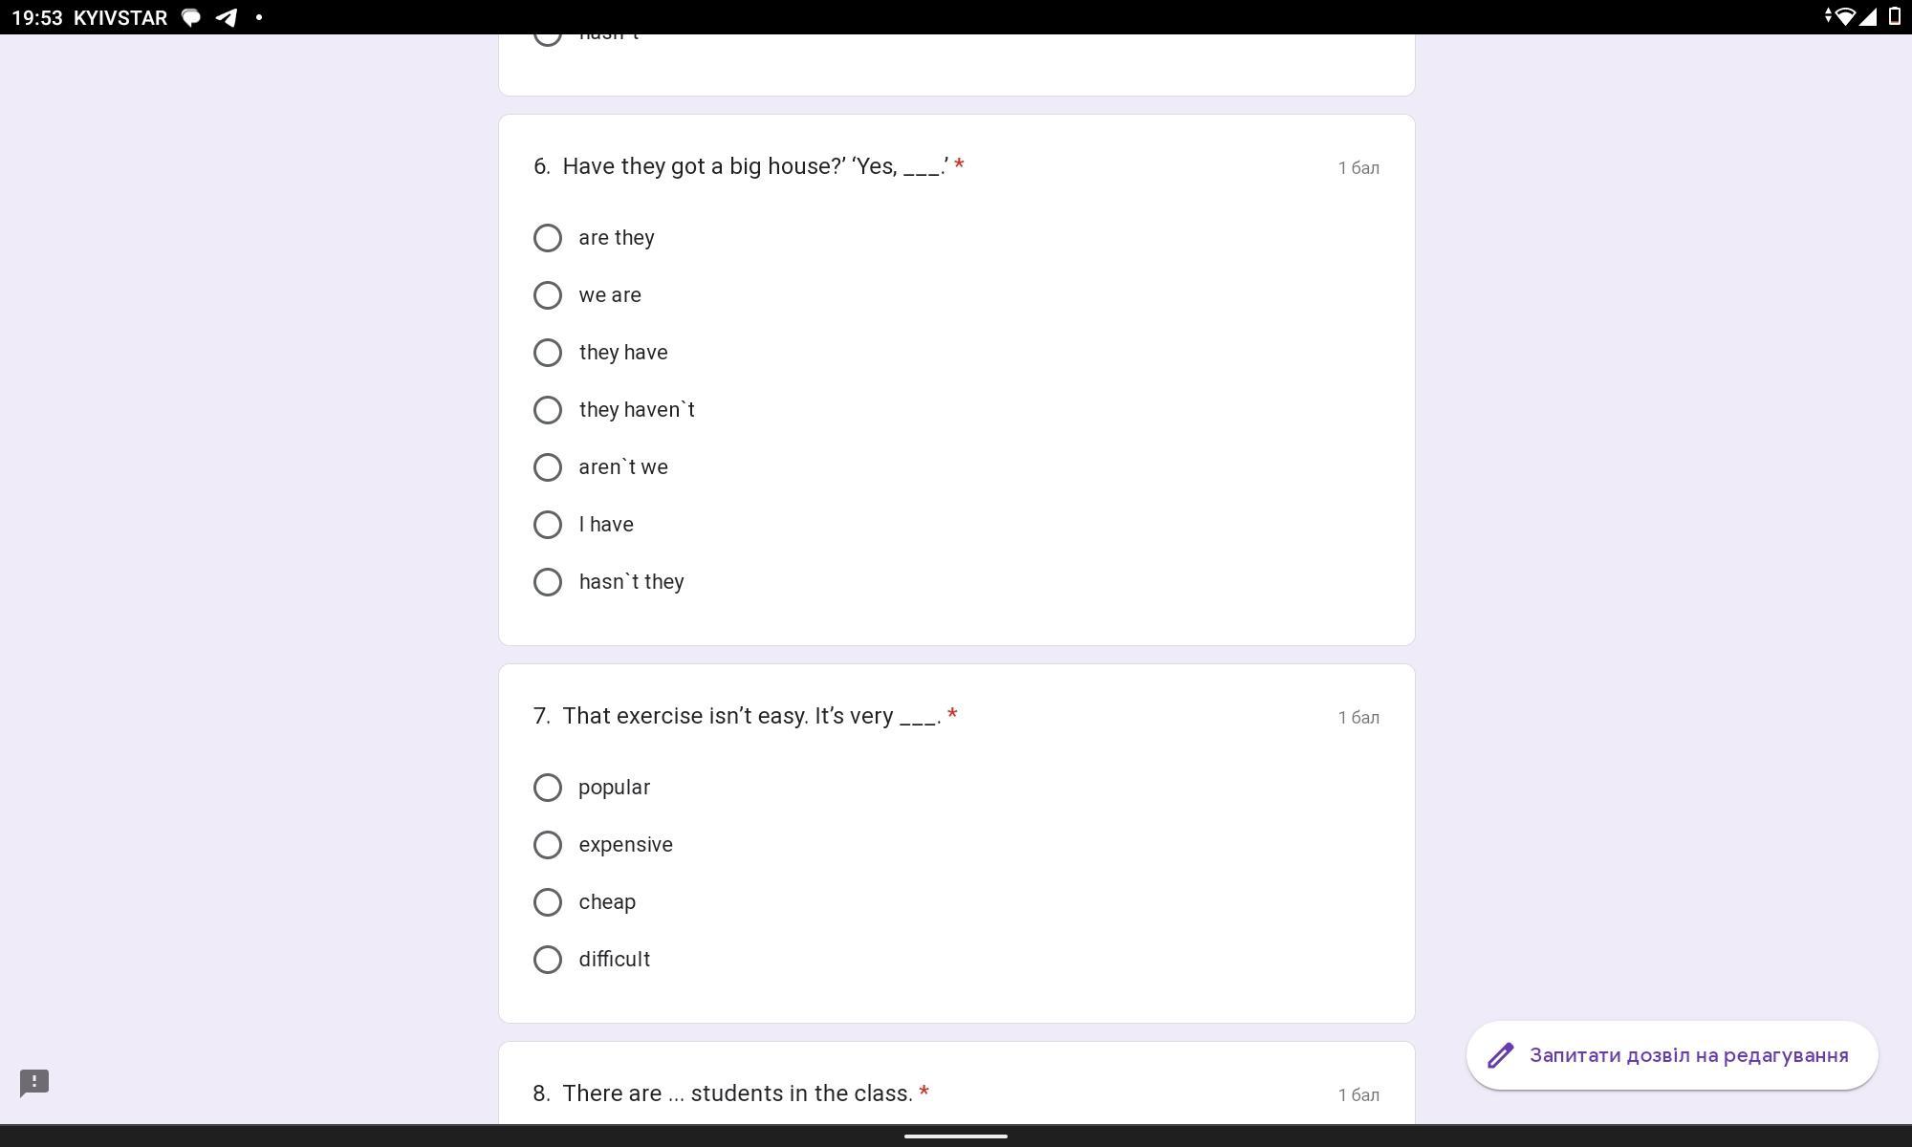The width and height of the screenshot is (1912, 1147).
Task: Tap the battery status icon
Action: pos(1894,17)
